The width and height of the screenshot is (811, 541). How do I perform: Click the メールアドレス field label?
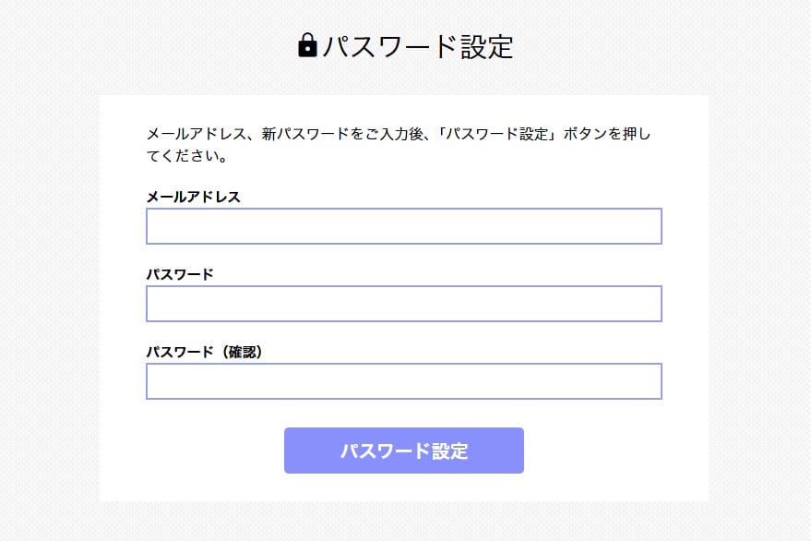(193, 197)
